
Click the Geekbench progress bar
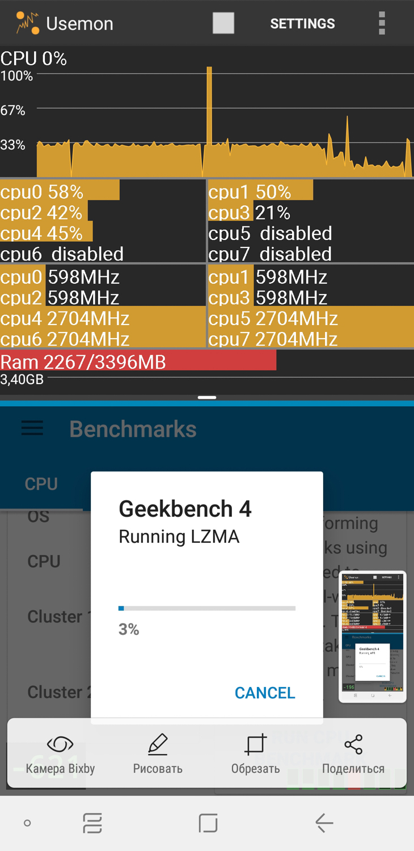(207, 609)
